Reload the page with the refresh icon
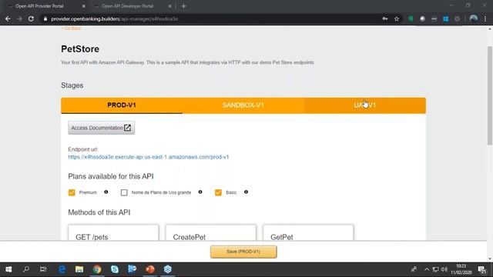Image resolution: width=493 pixels, height=277 pixels. (x=31, y=18)
